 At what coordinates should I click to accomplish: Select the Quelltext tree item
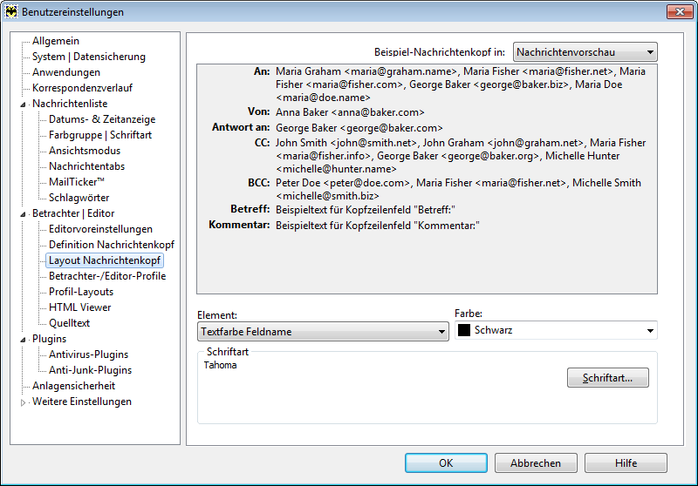[69, 323]
